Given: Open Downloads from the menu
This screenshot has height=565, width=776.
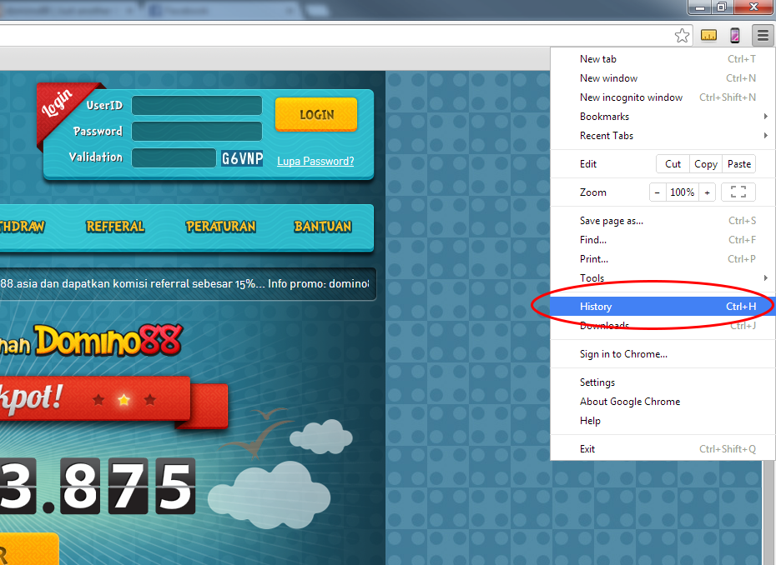Looking at the screenshot, I should (x=663, y=325).
